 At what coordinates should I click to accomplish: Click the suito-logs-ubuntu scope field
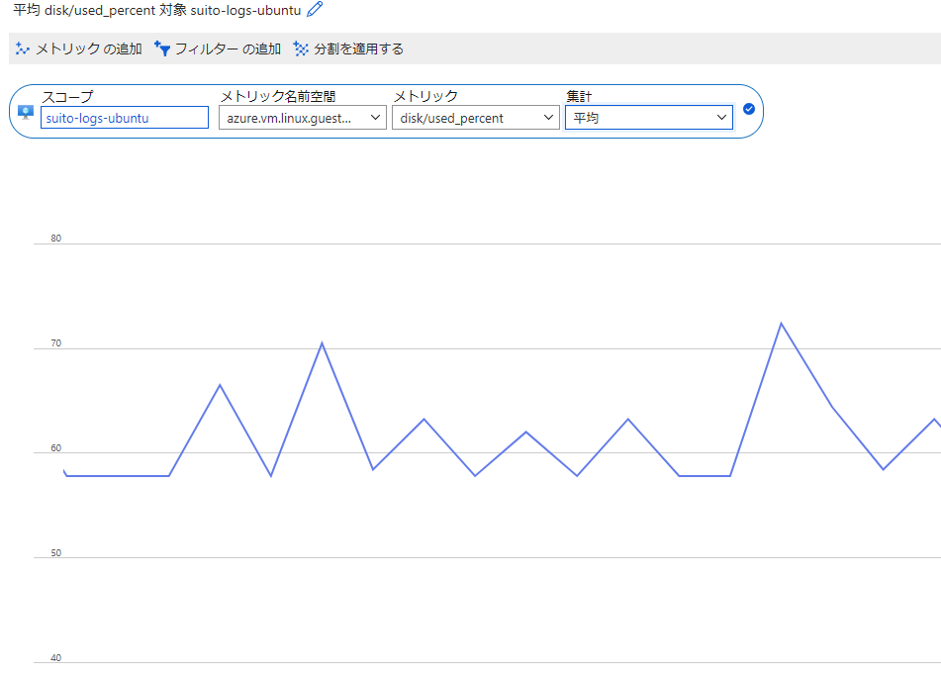point(125,118)
